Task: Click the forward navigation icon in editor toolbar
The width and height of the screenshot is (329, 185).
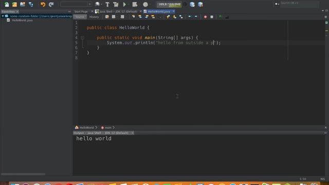Action: [122, 17]
